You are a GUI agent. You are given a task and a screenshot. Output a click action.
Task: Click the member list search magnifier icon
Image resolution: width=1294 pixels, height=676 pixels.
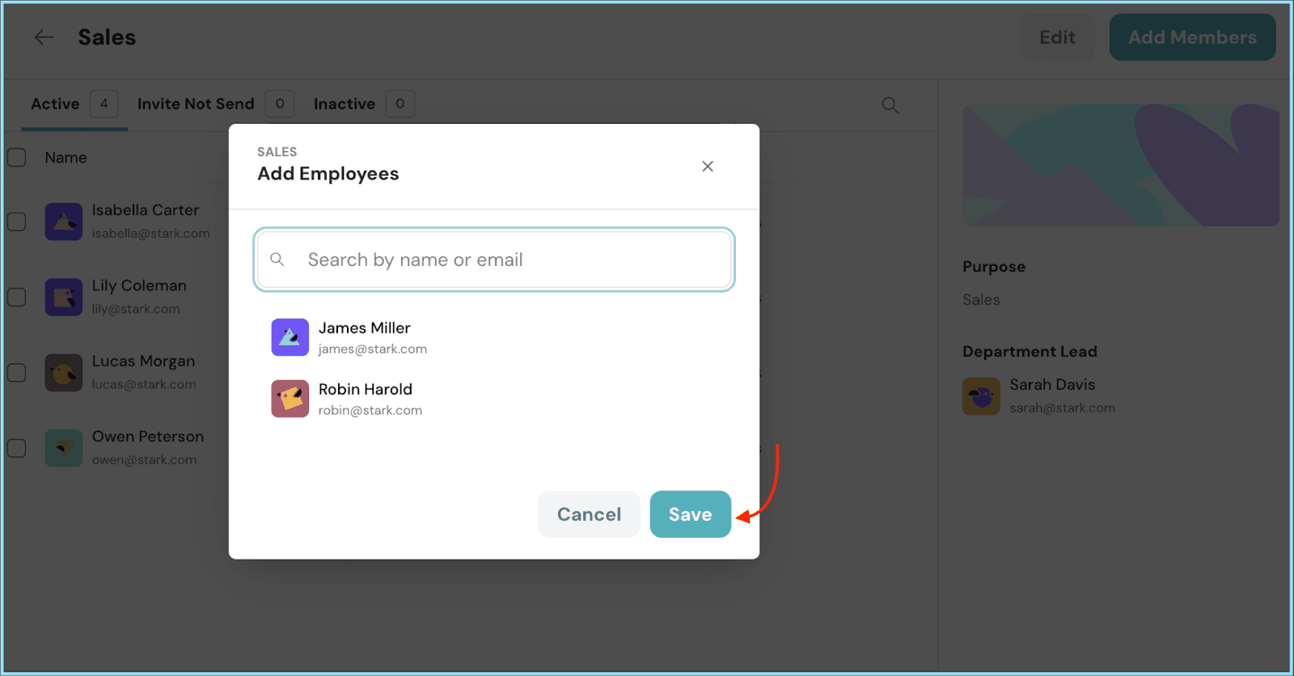[x=890, y=105]
